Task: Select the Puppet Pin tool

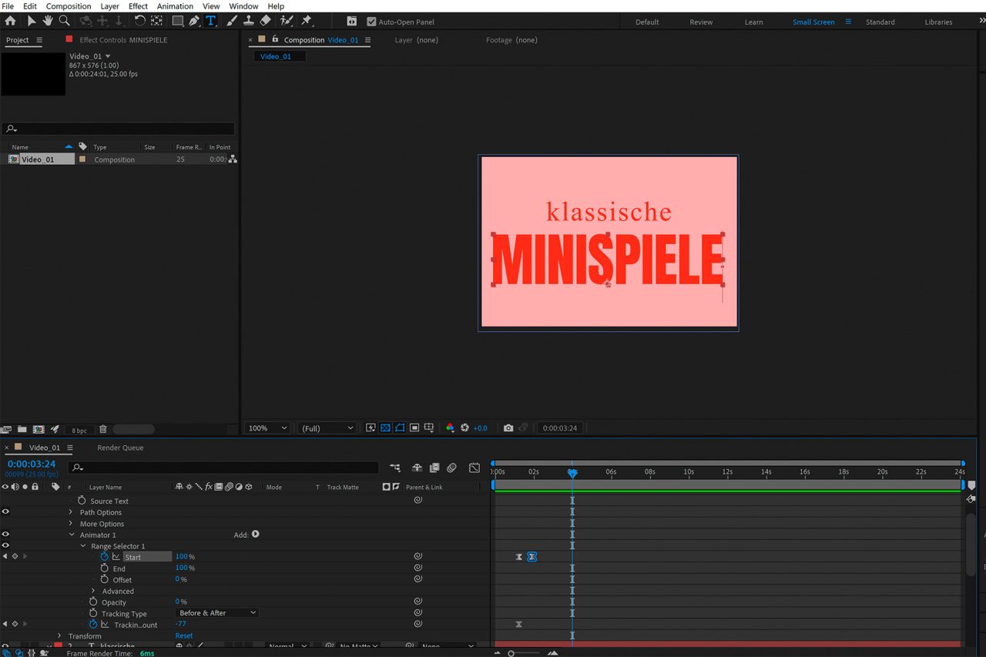Action: (x=306, y=21)
